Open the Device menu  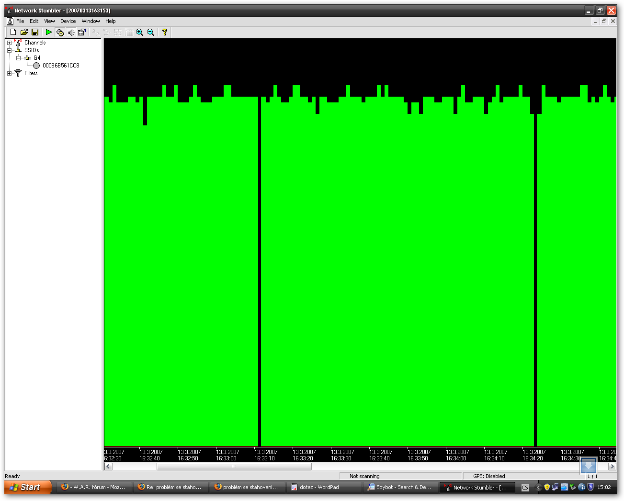pos(68,21)
